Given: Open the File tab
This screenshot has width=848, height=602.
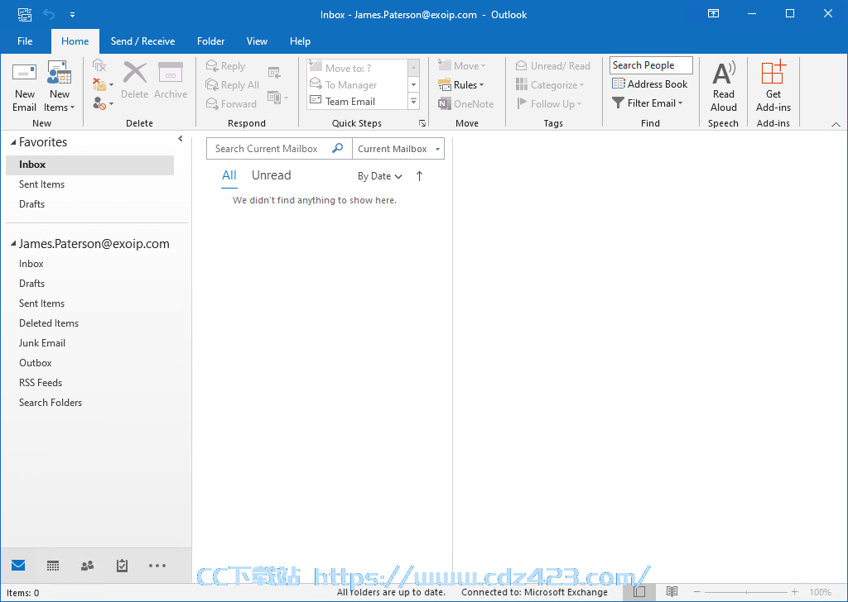Looking at the screenshot, I should [x=25, y=41].
